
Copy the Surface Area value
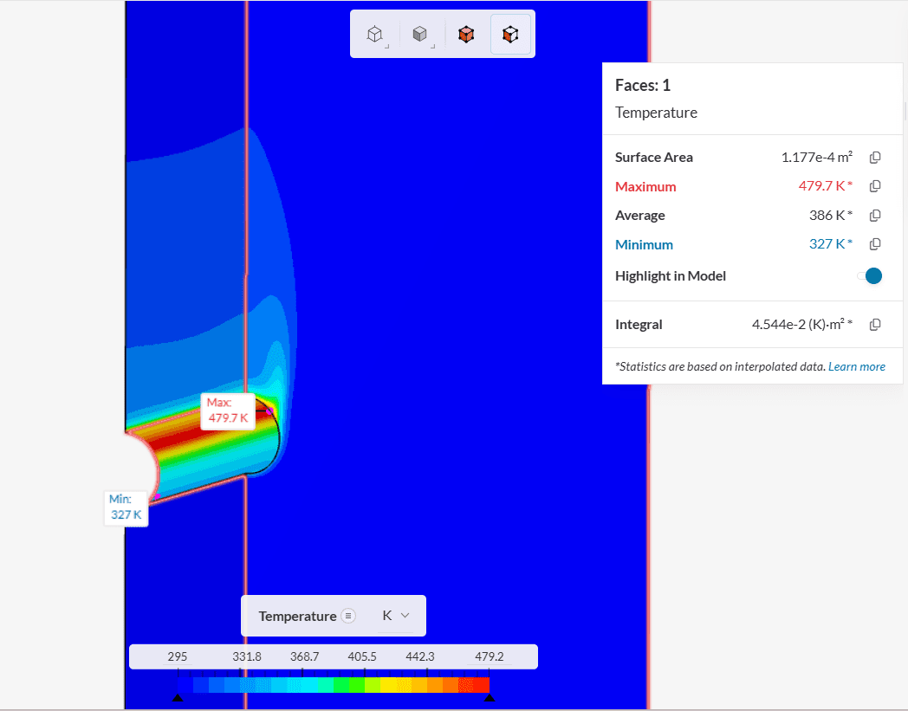[x=875, y=158]
